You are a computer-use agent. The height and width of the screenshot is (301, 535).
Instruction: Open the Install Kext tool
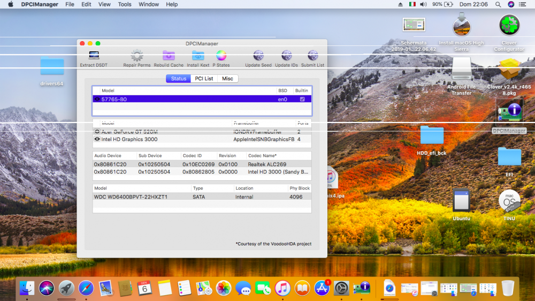(x=198, y=56)
